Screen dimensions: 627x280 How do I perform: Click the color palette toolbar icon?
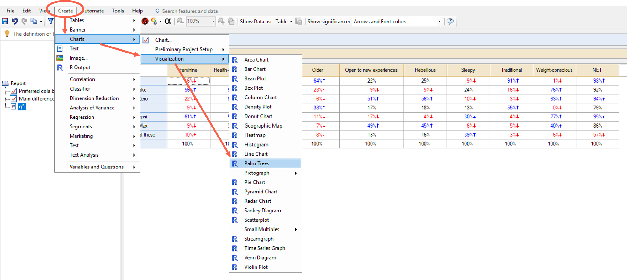(x=154, y=21)
